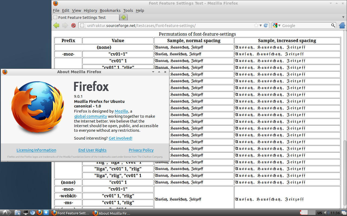The height and width of the screenshot is (216, 347).
Task: Click the Home button in the toolbar
Action: [342, 25]
